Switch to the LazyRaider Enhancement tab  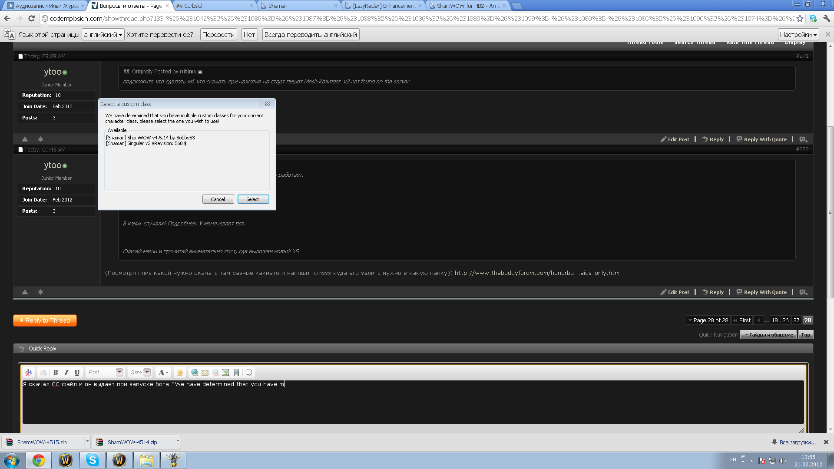pyautogui.click(x=384, y=6)
